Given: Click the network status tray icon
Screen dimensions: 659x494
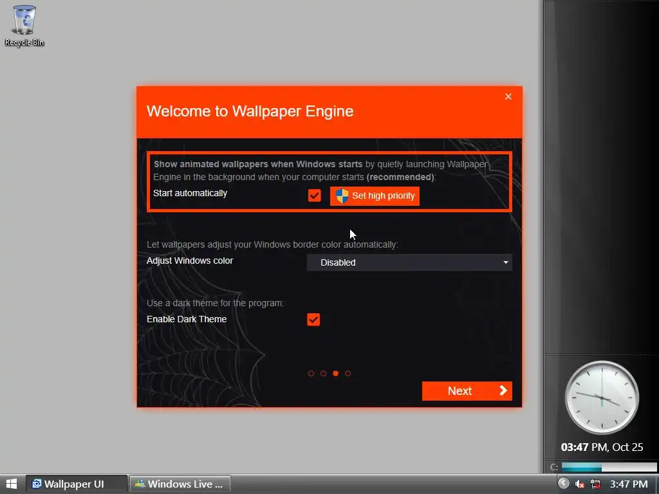Looking at the screenshot, I should [595, 484].
